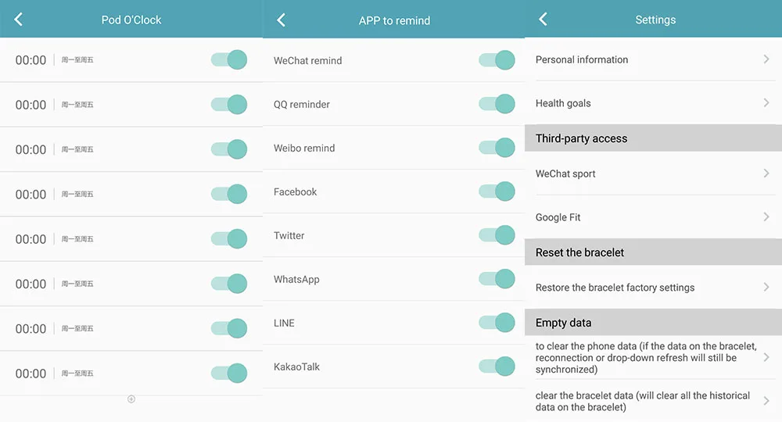Tap back arrow on APP to remind
The width and height of the screenshot is (782, 422).
point(282,20)
